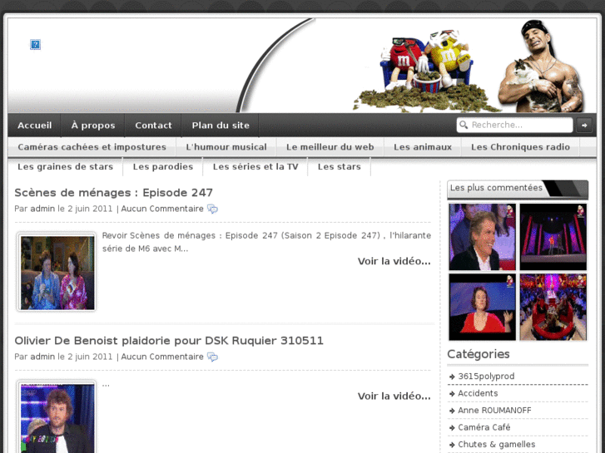Image resolution: width=605 pixels, height=453 pixels.
Task: Open most-commented thumbnail of purple stage
Action: coord(553,237)
